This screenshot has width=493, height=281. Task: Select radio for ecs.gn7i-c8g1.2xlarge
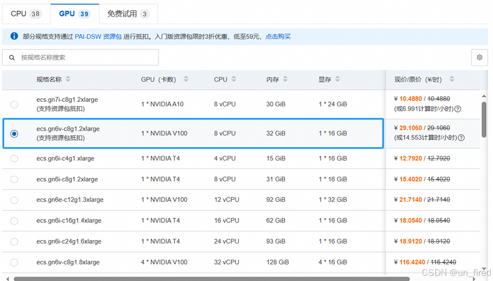pyautogui.click(x=14, y=104)
